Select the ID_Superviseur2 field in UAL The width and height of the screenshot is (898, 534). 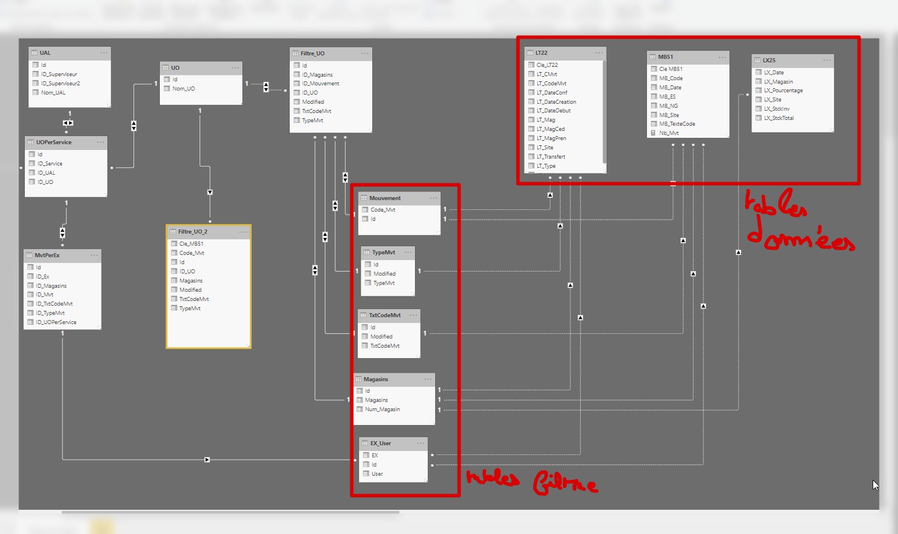61,83
